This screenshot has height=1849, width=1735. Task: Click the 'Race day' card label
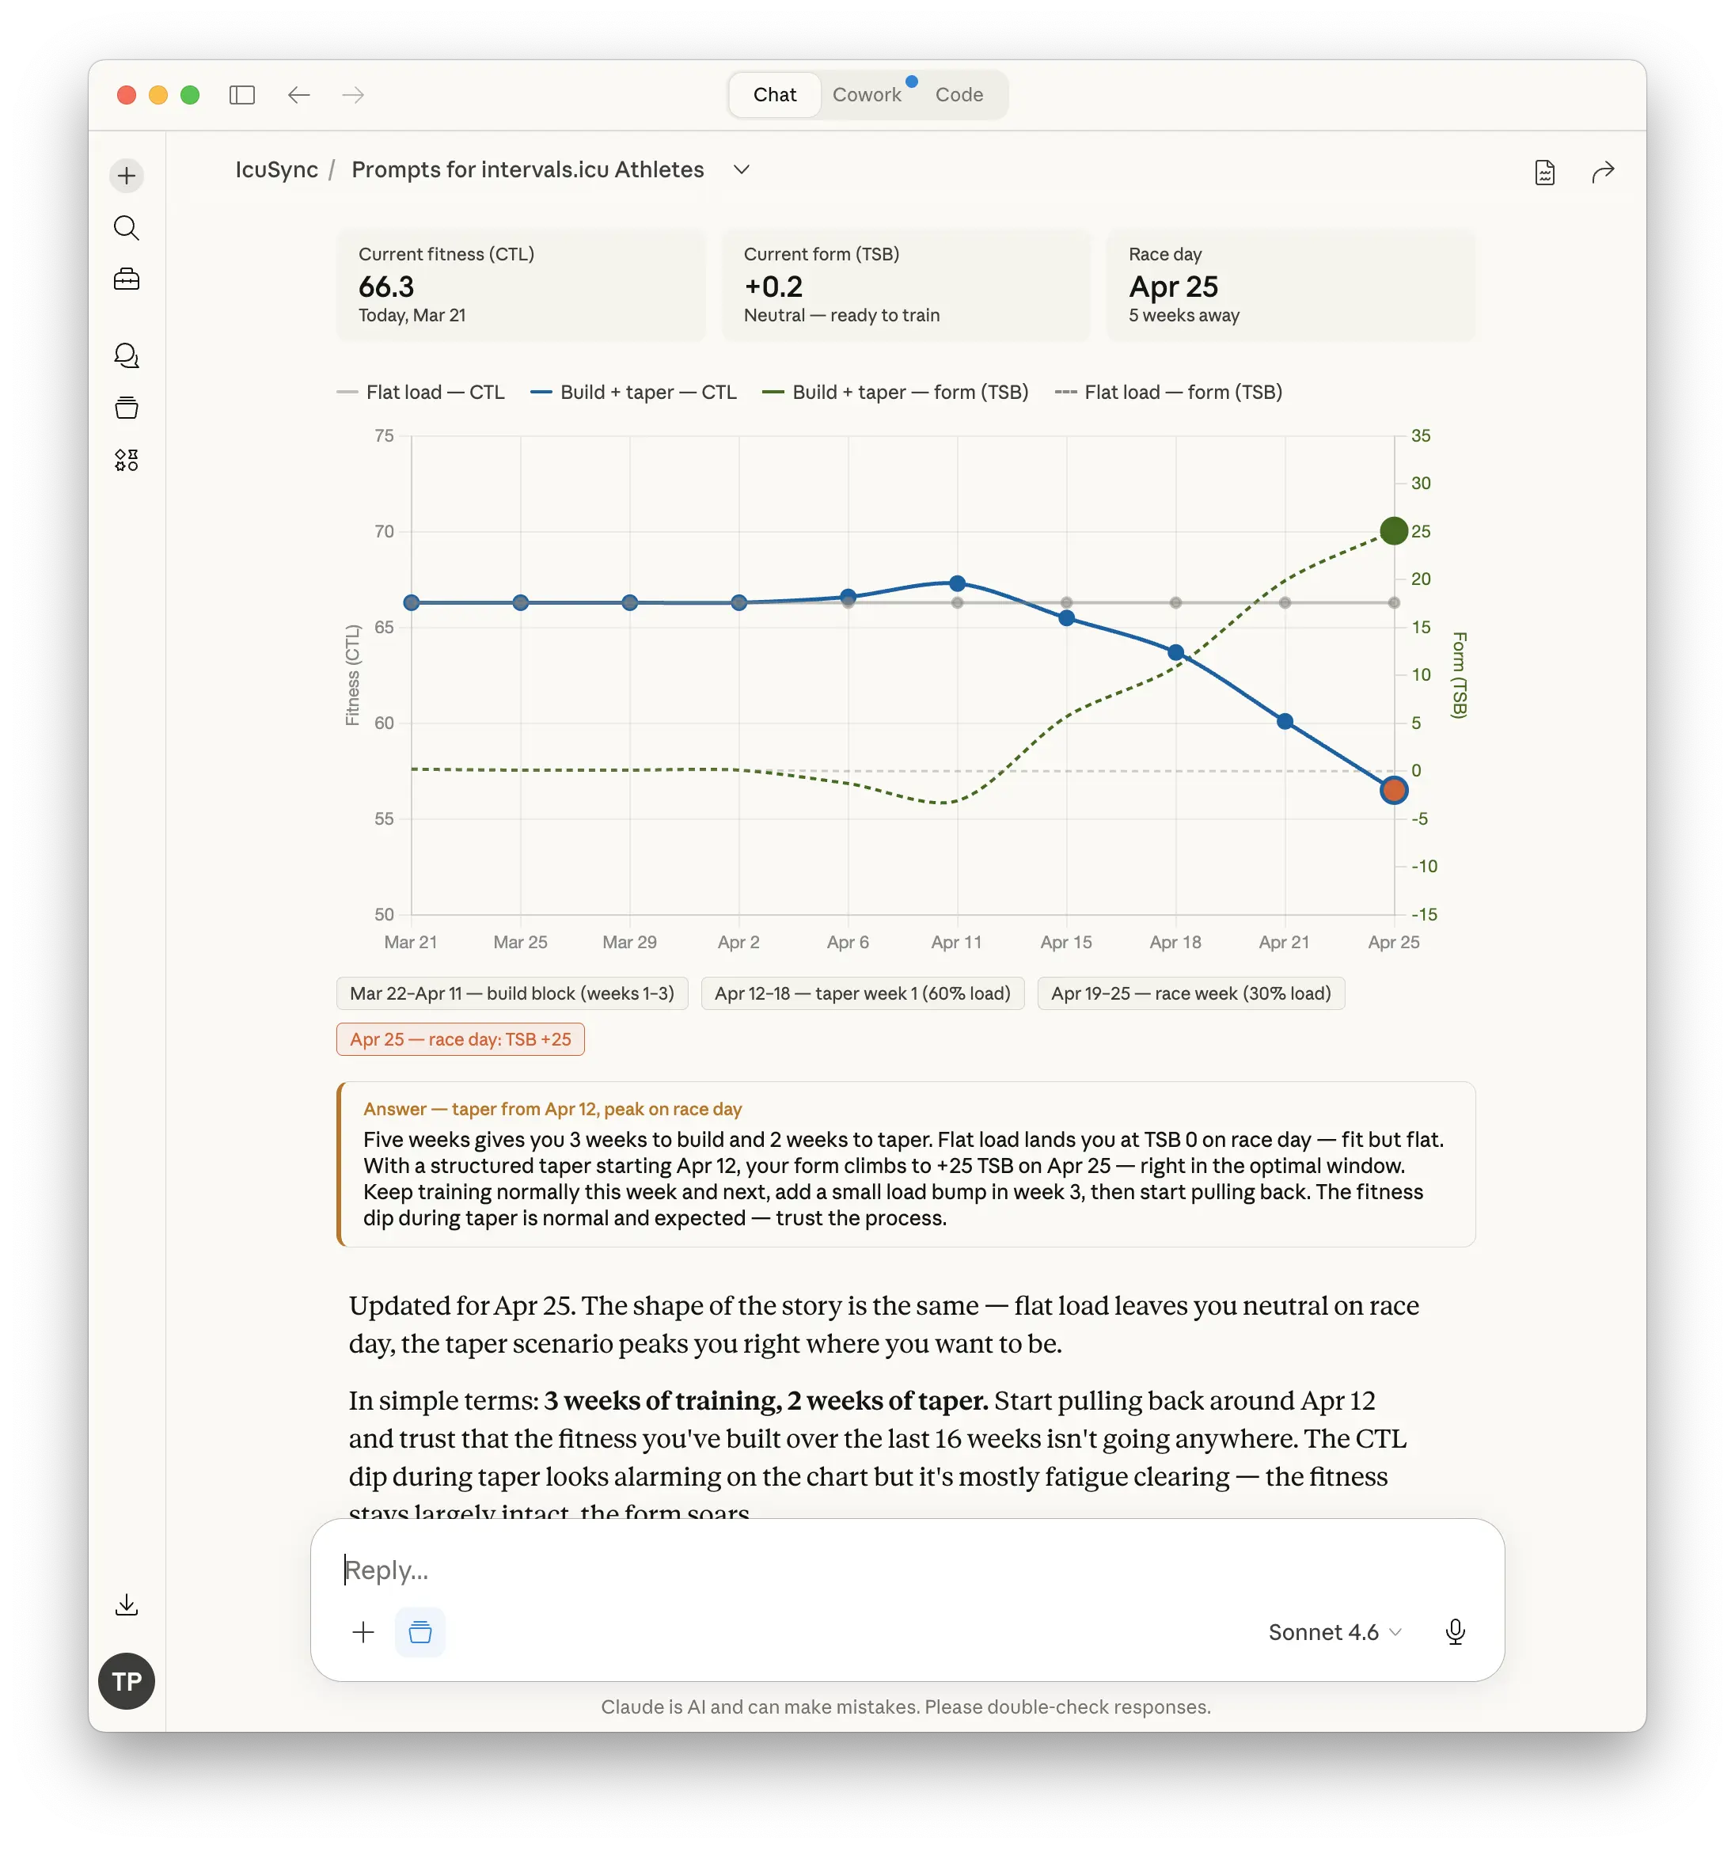tap(1165, 254)
